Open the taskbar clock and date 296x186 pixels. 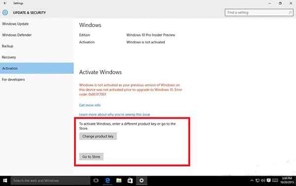(x=287, y=181)
